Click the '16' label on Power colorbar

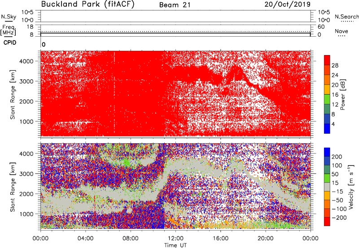(x=335, y=95)
